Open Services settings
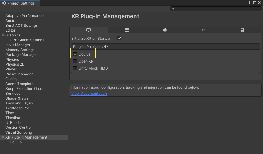This screenshot has height=154, width=263. click(x=13, y=94)
